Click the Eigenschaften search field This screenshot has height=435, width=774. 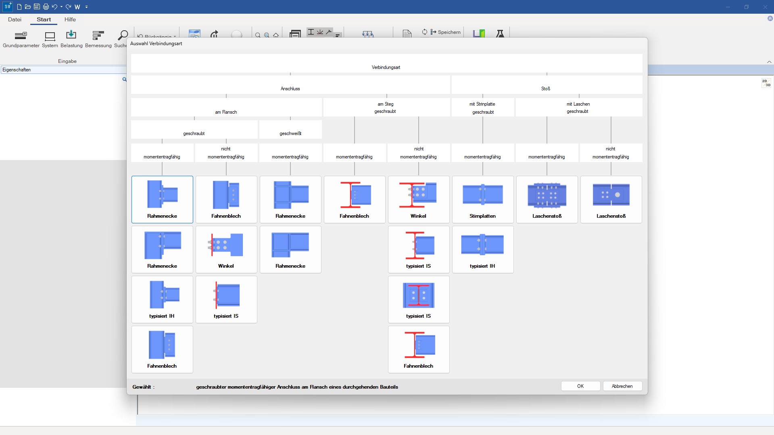(63, 70)
